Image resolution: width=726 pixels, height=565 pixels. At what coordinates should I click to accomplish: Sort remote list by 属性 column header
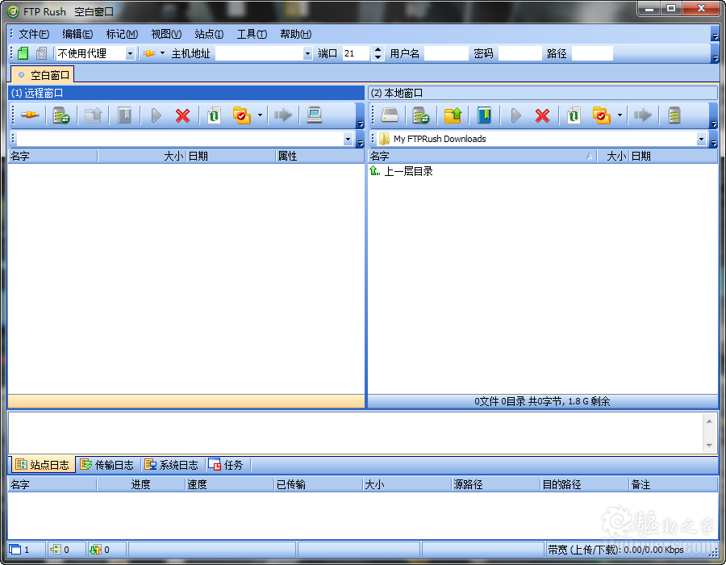(320, 156)
